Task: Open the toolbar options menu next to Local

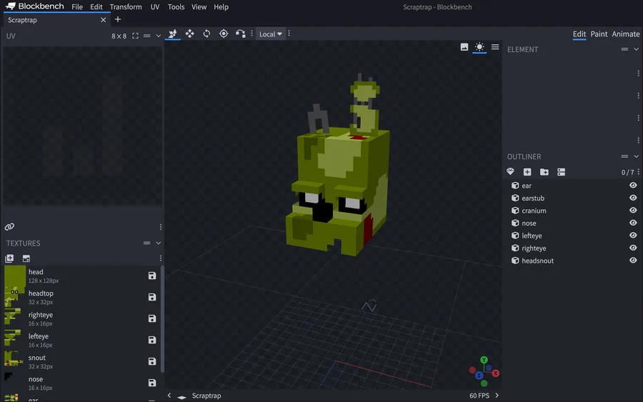Action: point(289,34)
